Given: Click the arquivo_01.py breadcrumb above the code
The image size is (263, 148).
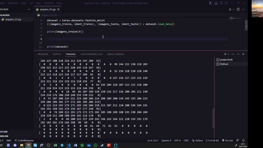Looking at the screenshot, I should [49, 15].
